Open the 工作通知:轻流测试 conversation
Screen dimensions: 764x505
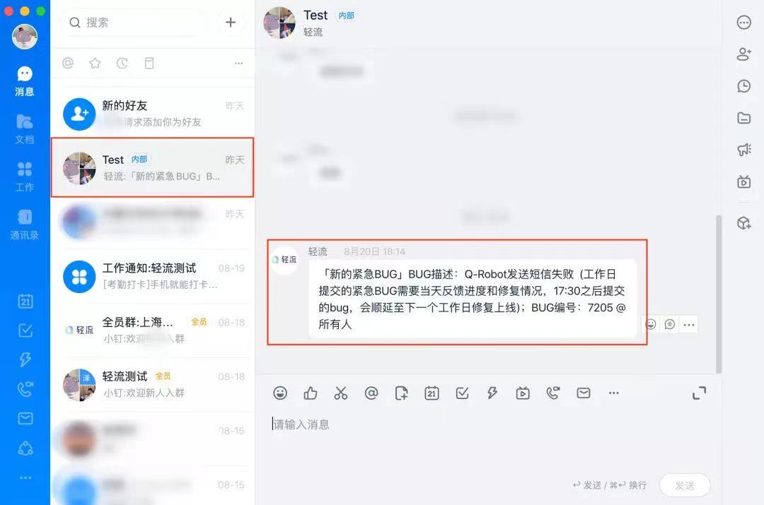(153, 276)
